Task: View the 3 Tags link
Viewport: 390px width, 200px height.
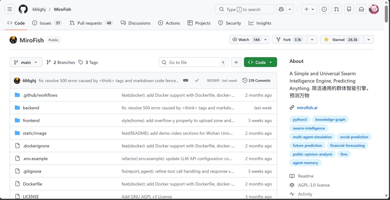Action: 88,62
